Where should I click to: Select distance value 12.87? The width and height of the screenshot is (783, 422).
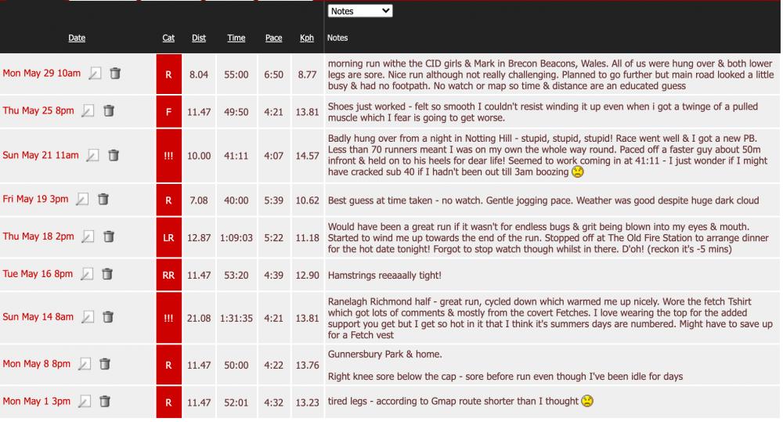pos(199,238)
